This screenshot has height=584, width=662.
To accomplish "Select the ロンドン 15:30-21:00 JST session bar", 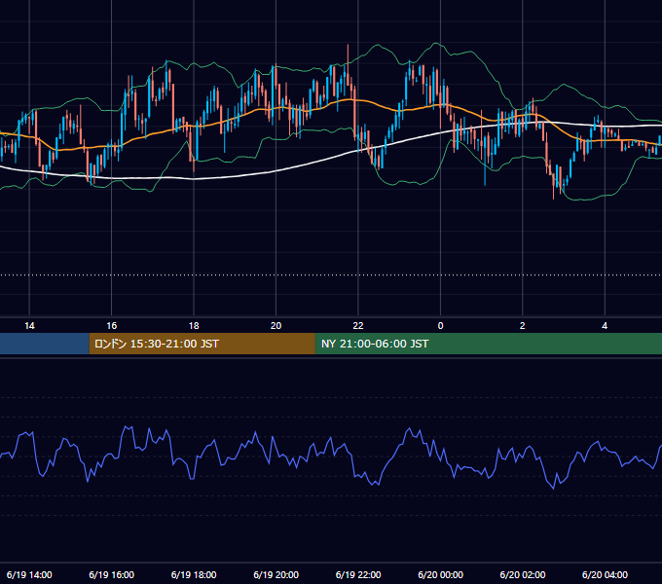I will tap(202, 344).
